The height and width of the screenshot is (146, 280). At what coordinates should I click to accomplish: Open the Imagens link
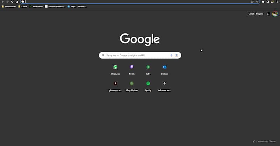coord(259,14)
